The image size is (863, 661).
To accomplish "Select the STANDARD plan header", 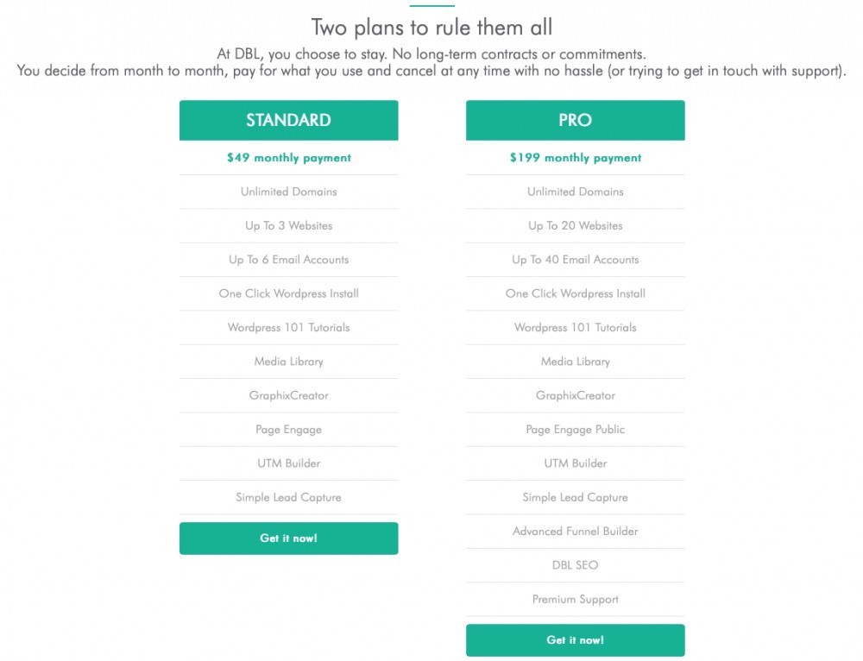I will pyautogui.click(x=288, y=120).
